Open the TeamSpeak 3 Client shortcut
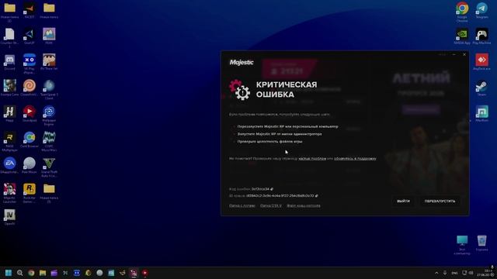497x279 pixels. click(x=49, y=90)
